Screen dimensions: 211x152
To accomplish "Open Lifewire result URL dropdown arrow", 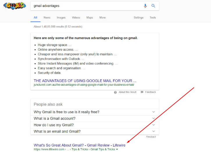I will (117, 149).
